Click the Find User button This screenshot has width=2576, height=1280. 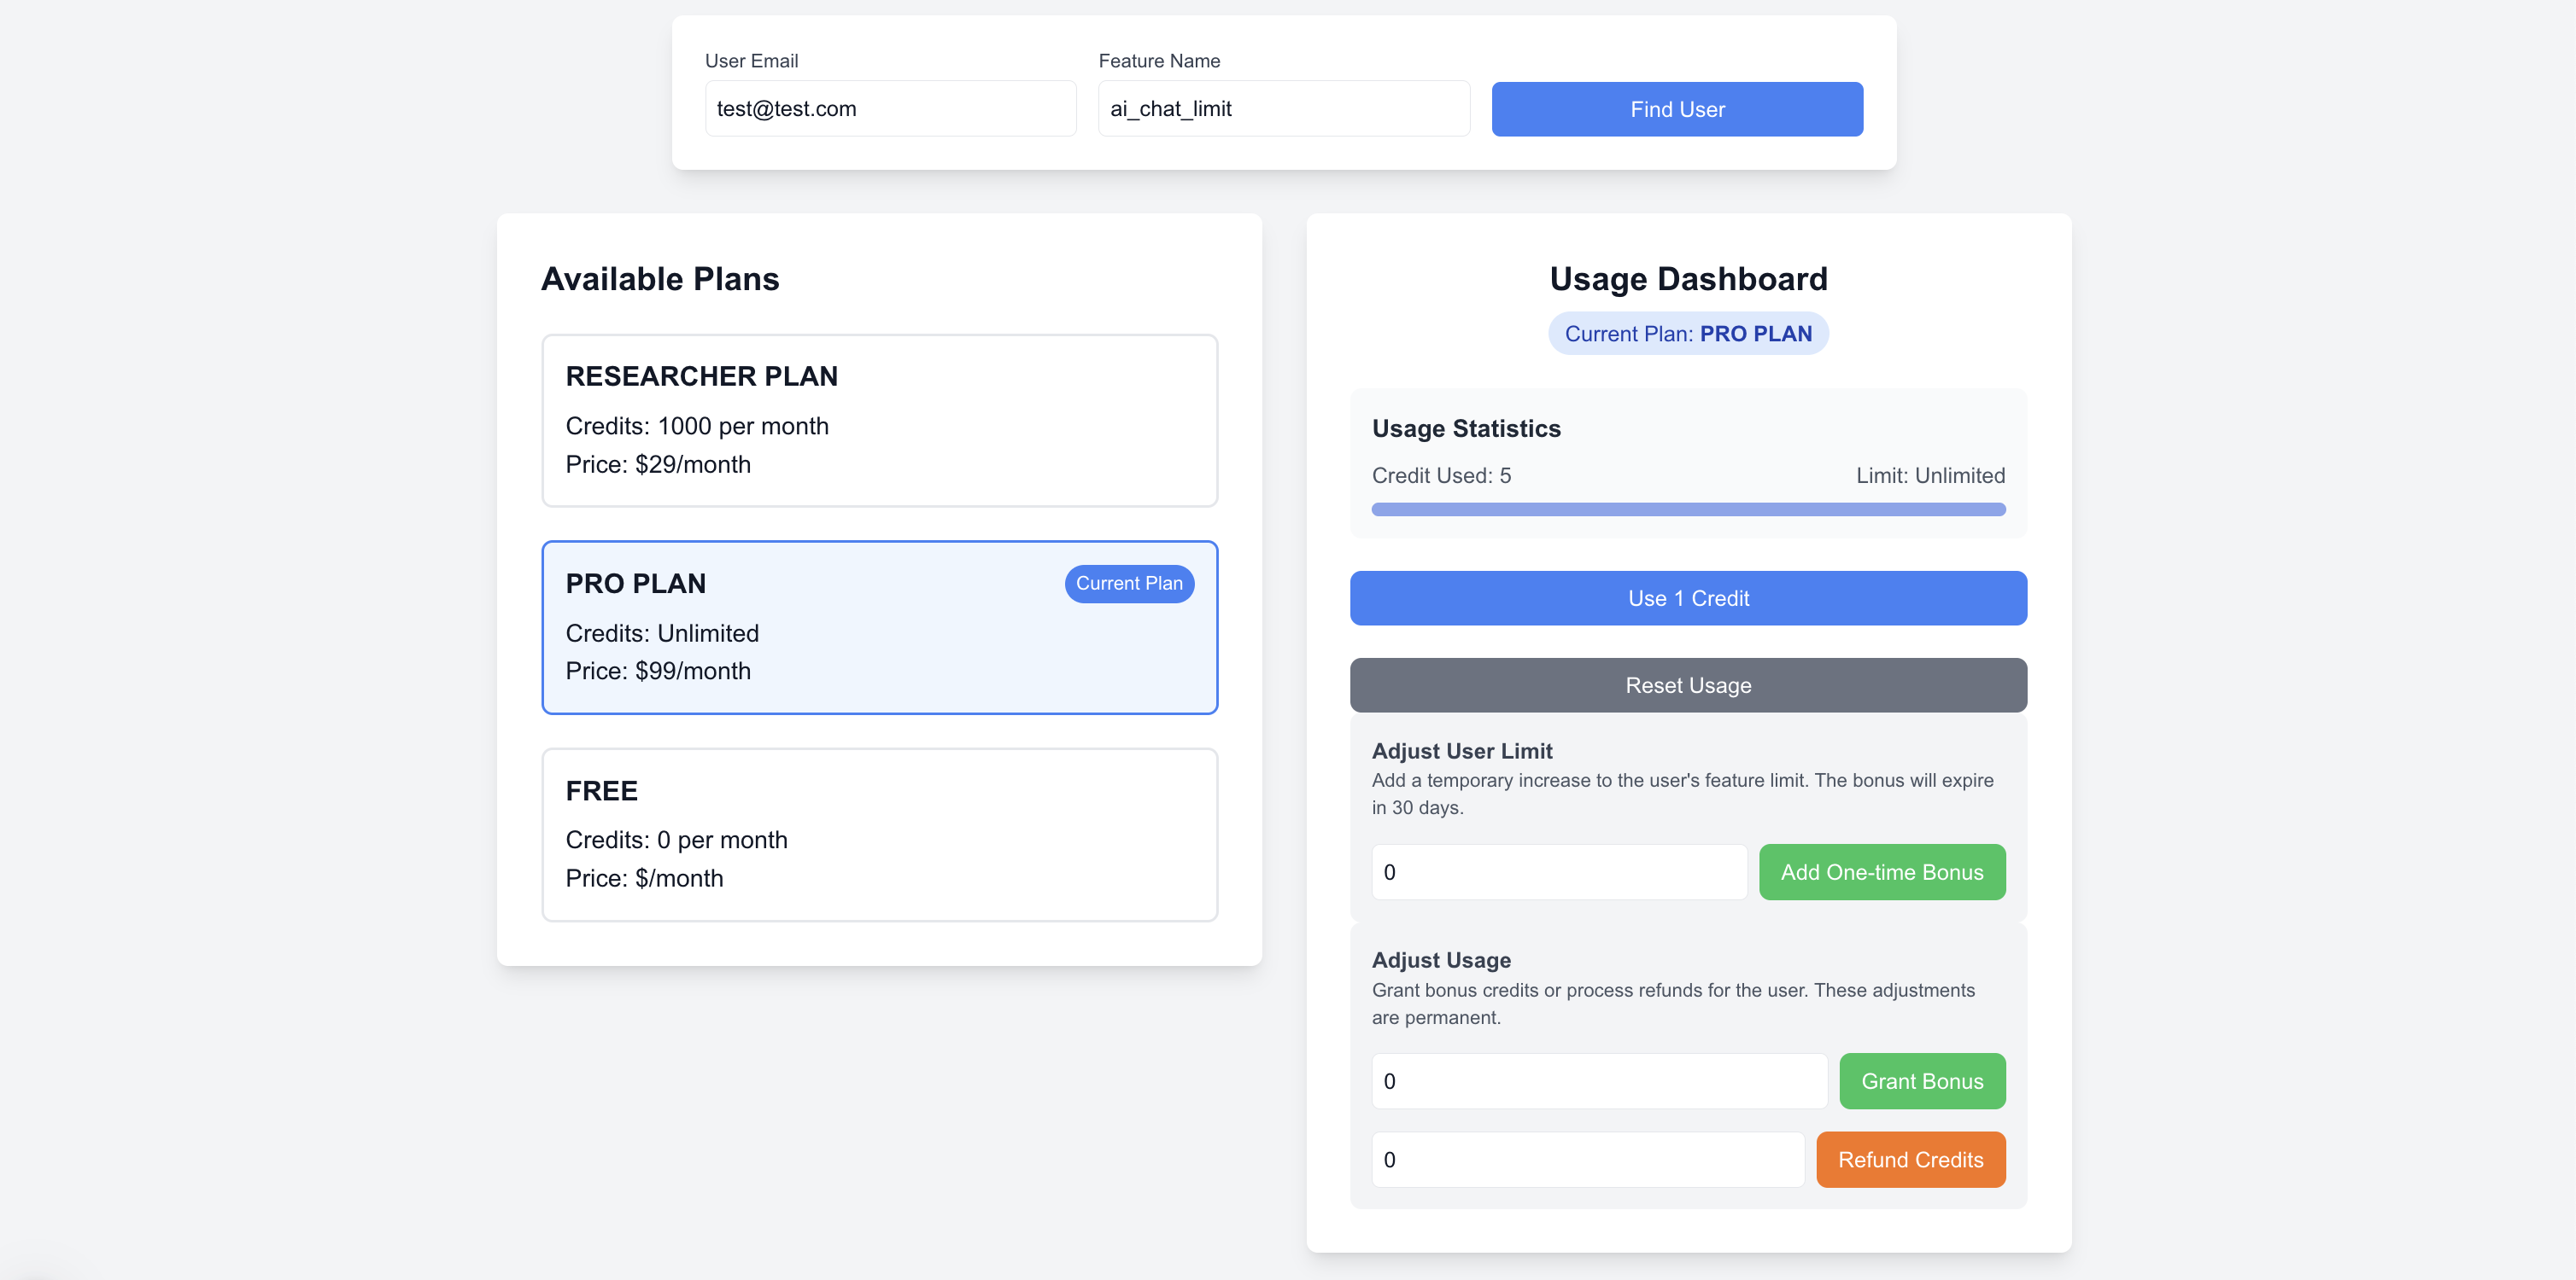pyautogui.click(x=1676, y=109)
